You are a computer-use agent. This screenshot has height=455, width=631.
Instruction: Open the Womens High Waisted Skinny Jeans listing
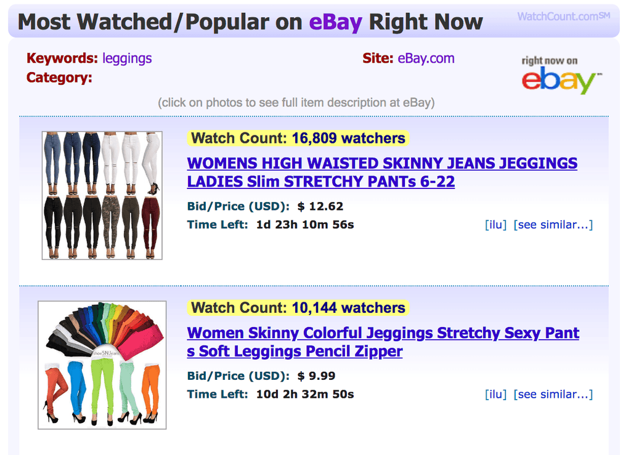pos(382,172)
